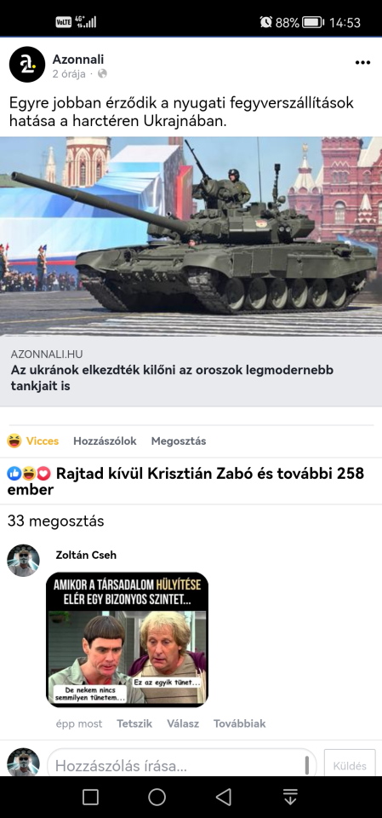This screenshot has width=382, height=818.
Task: Tap Megosztás to share the post
Action: point(178,441)
